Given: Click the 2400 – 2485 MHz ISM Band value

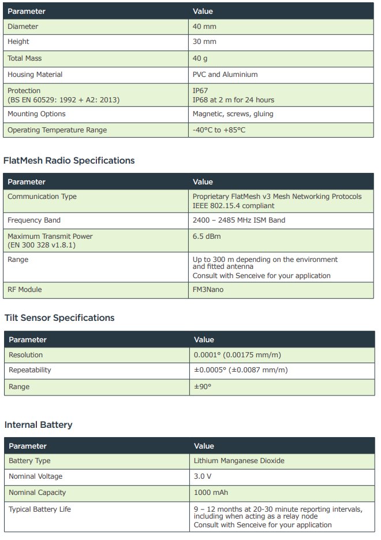Looking at the screenshot, I should click(x=238, y=220).
